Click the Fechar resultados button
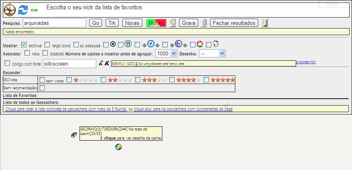352x170 pixels. click(234, 23)
